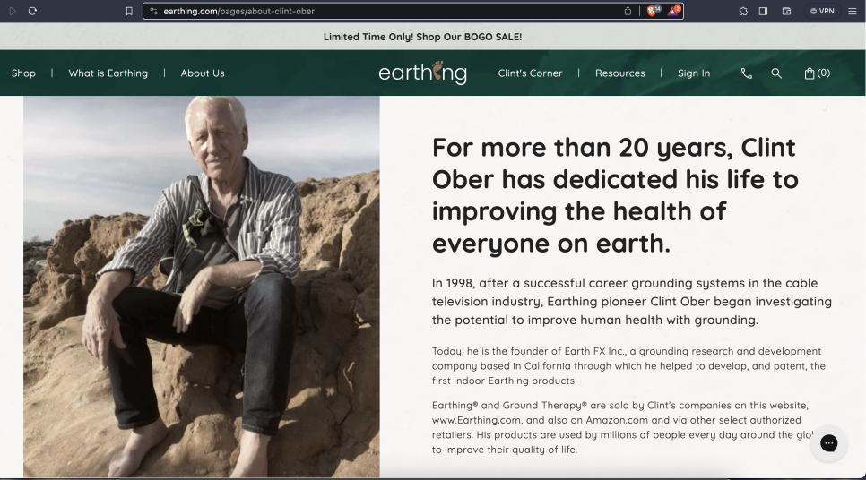The height and width of the screenshot is (480, 866).
Task: Click the forward navigation arrow
Action: (x=13, y=11)
